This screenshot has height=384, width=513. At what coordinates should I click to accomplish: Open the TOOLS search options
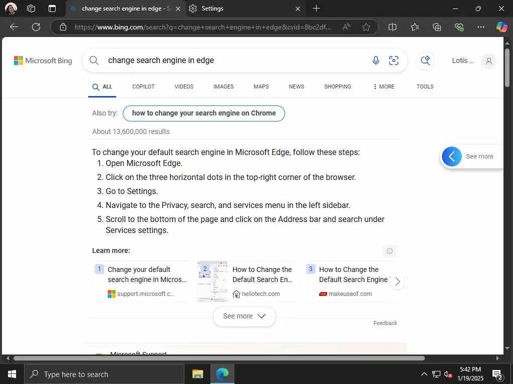(x=425, y=86)
